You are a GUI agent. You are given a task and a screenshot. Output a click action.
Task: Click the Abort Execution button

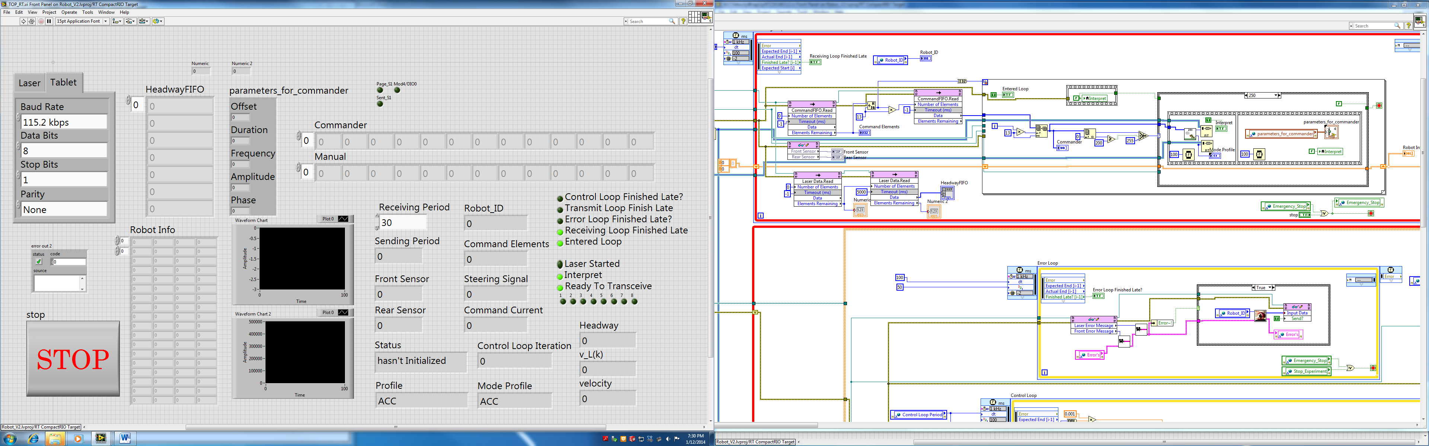41,21
